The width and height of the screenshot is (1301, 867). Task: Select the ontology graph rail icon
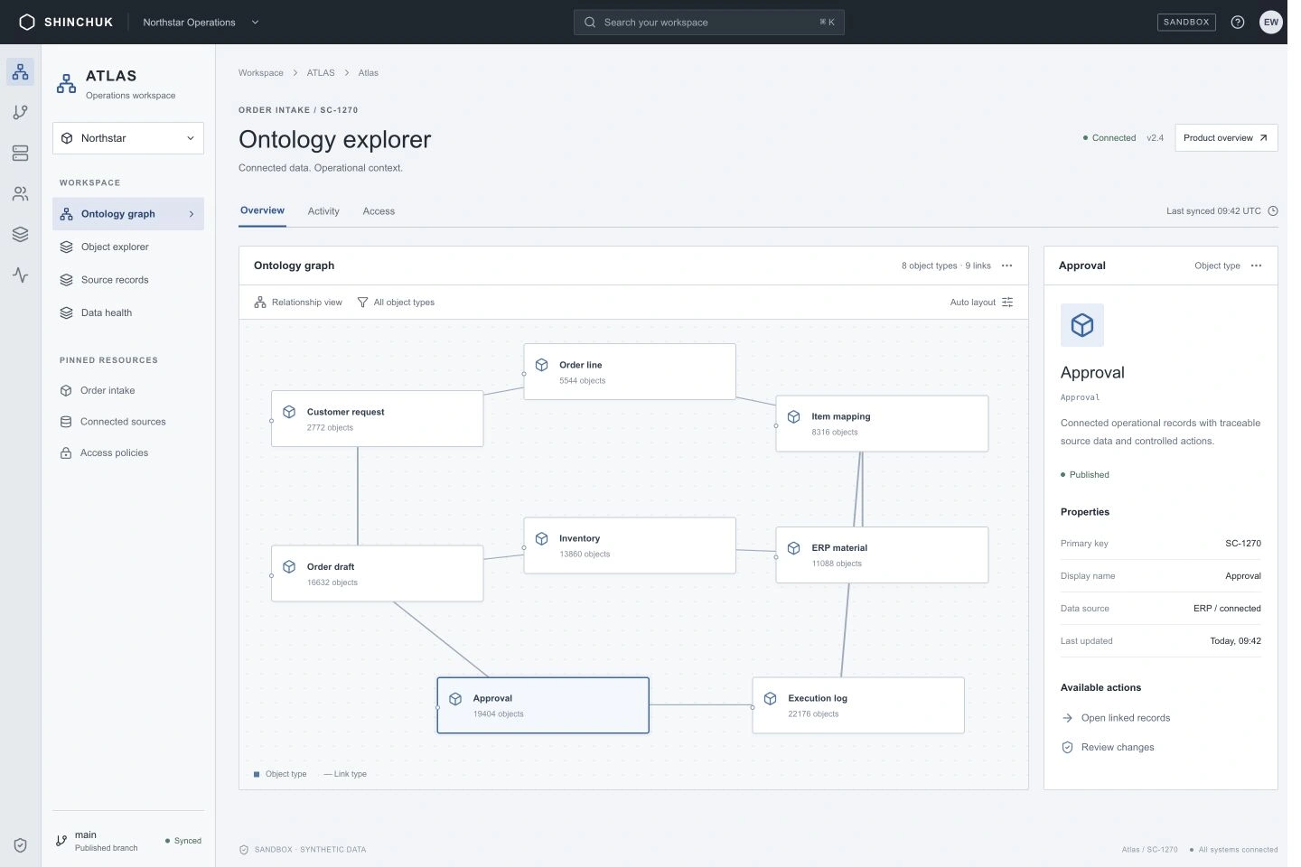pyautogui.click(x=20, y=71)
